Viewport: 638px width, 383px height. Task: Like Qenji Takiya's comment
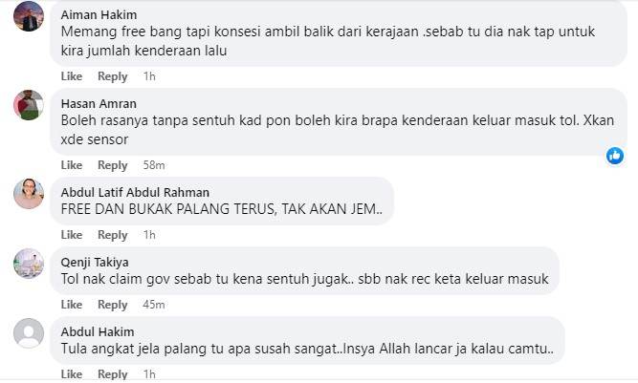point(72,305)
